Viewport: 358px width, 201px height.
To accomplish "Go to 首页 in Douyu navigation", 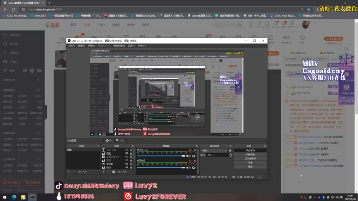I will pyautogui.click(x=73, y=25).
